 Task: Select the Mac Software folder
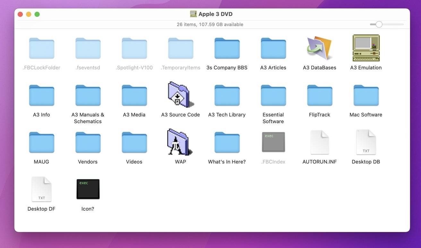[x=366, y=95]
